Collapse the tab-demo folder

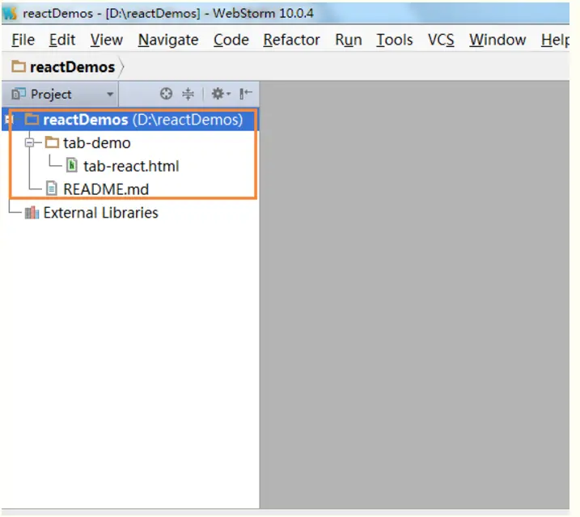30,142
